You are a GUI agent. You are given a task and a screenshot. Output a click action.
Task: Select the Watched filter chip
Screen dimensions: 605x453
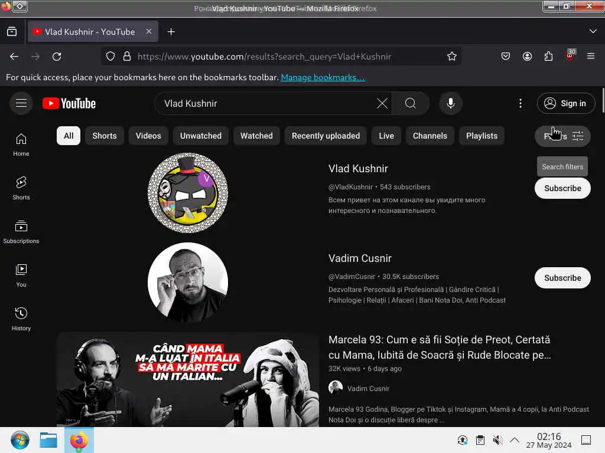point(256,136)
